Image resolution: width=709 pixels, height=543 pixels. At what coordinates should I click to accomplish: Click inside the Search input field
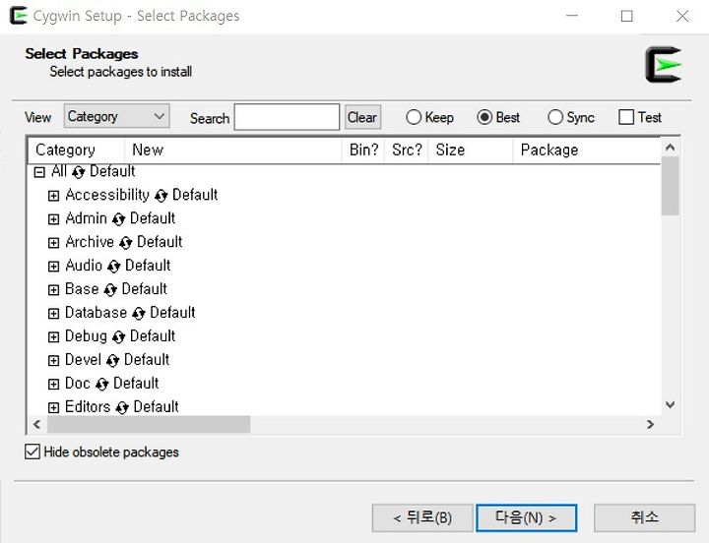(287, 117)
